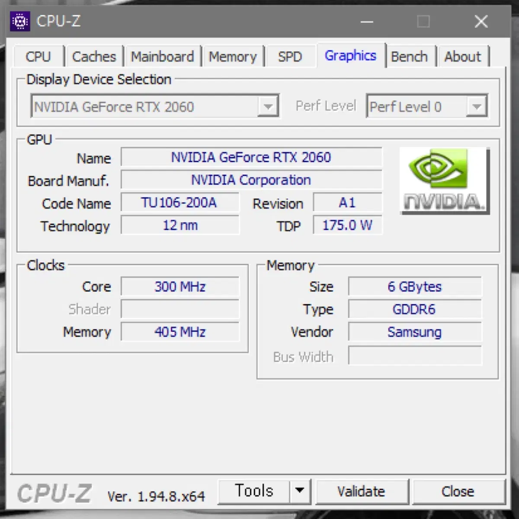Switch to the CPU tab
This screenshot has height=519, width=519.
click(x=38, y=57)
